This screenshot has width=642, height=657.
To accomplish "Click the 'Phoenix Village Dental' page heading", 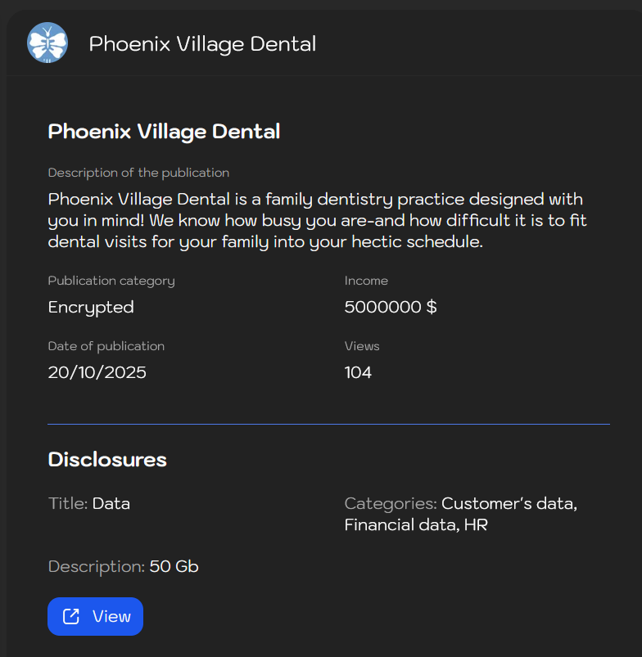I will pos(164,131).
